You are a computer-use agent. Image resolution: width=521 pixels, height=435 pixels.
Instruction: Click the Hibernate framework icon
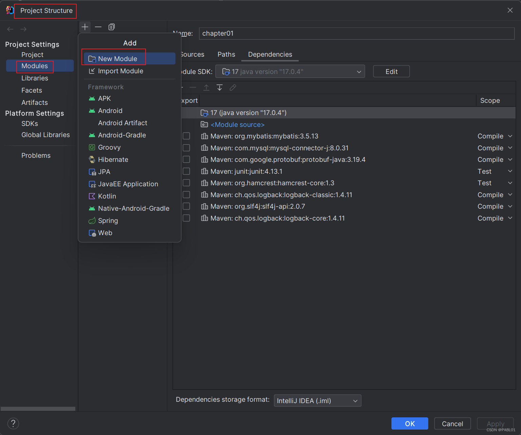pyautogui.click(x=92, y=159)
